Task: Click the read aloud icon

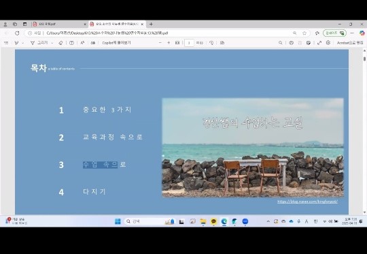Action: [x=82, y=43]
